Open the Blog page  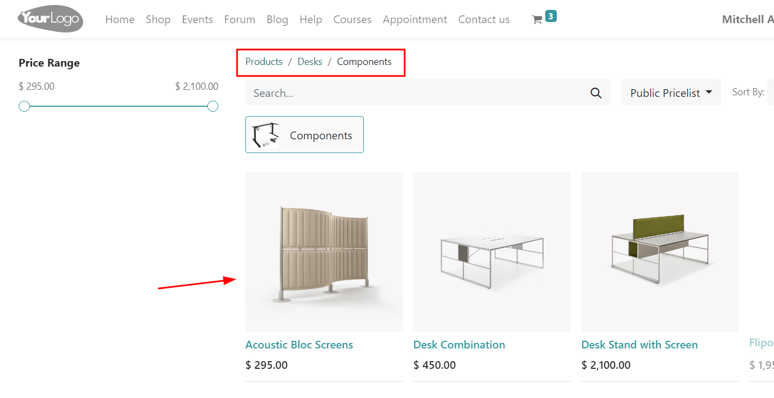277,19
